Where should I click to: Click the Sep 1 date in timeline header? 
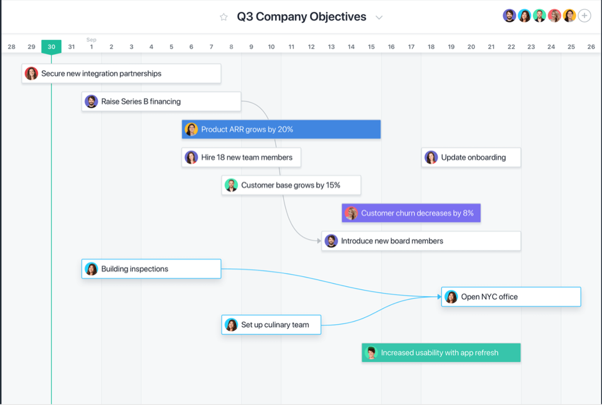point(92,44)
